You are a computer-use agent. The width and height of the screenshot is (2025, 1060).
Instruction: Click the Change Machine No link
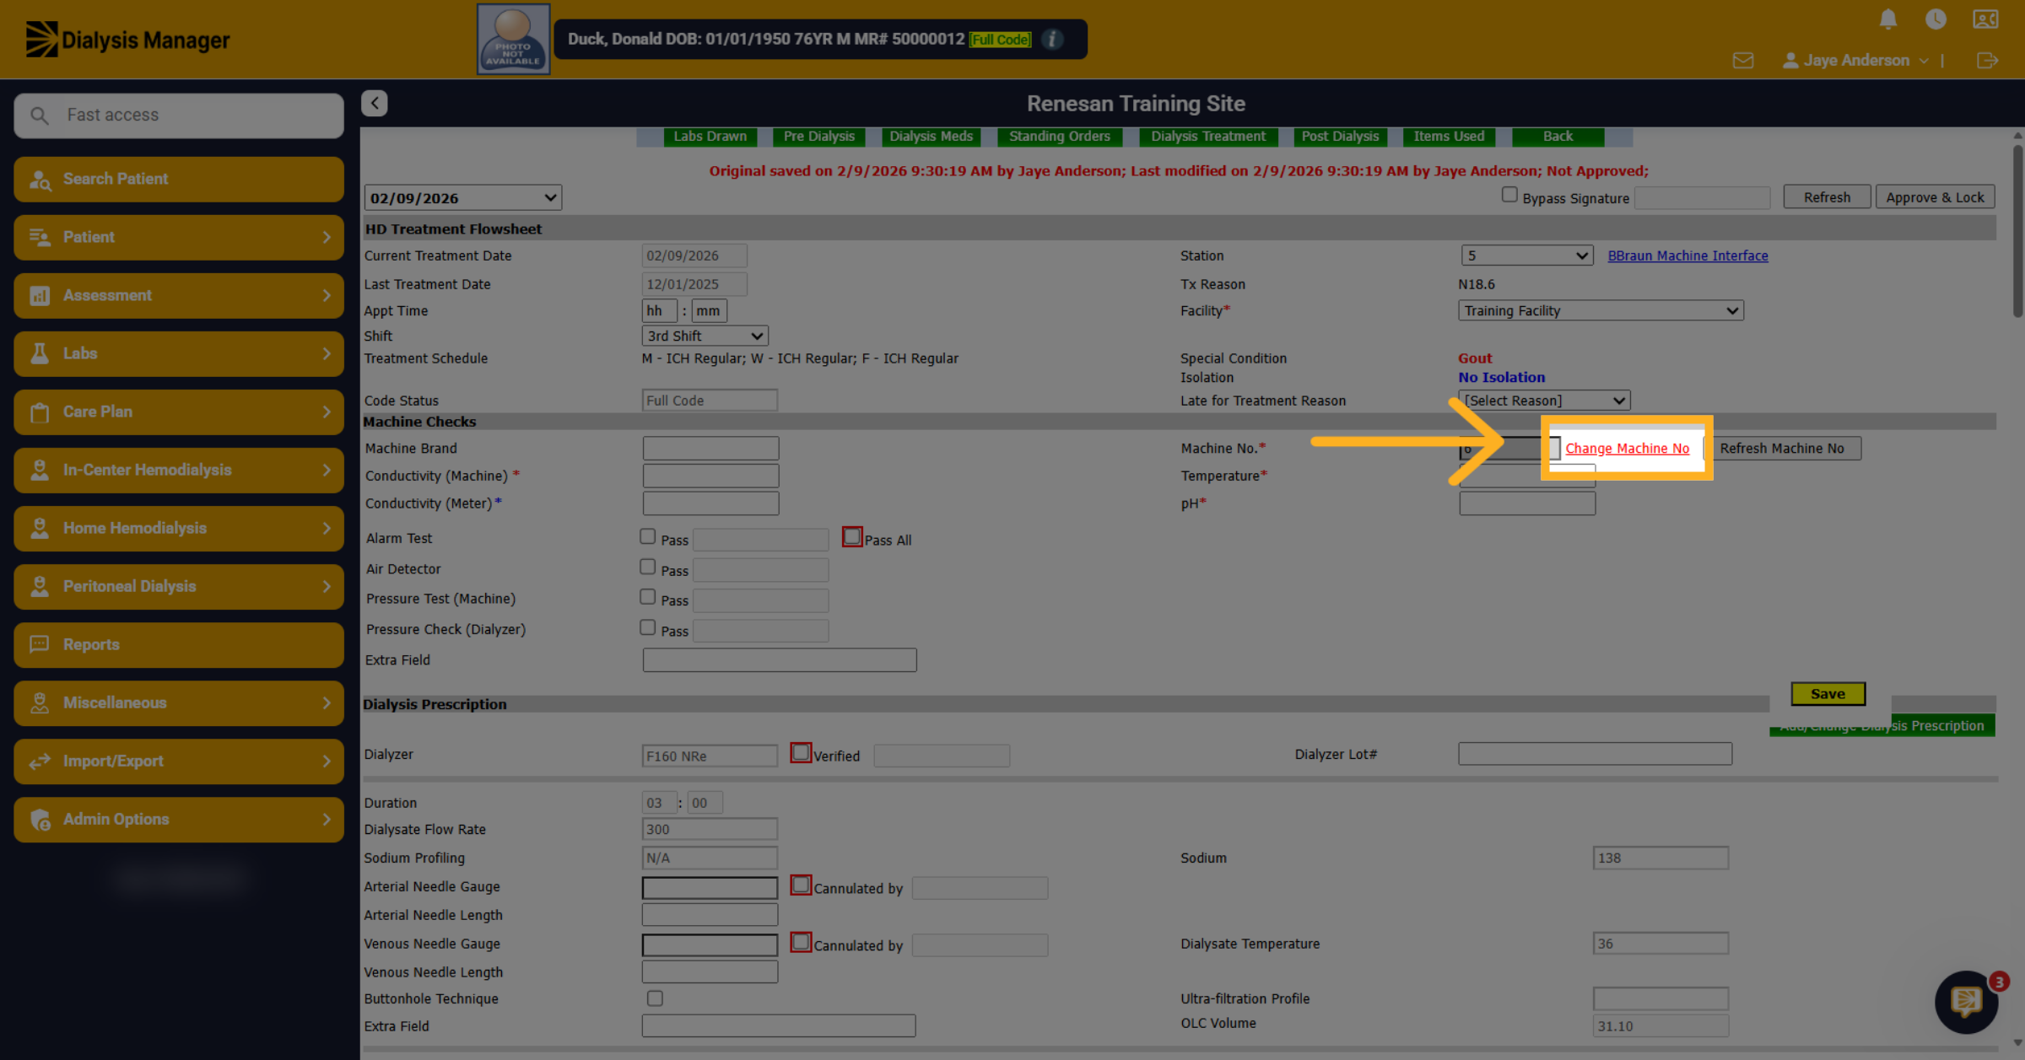tap(1627, 449)
